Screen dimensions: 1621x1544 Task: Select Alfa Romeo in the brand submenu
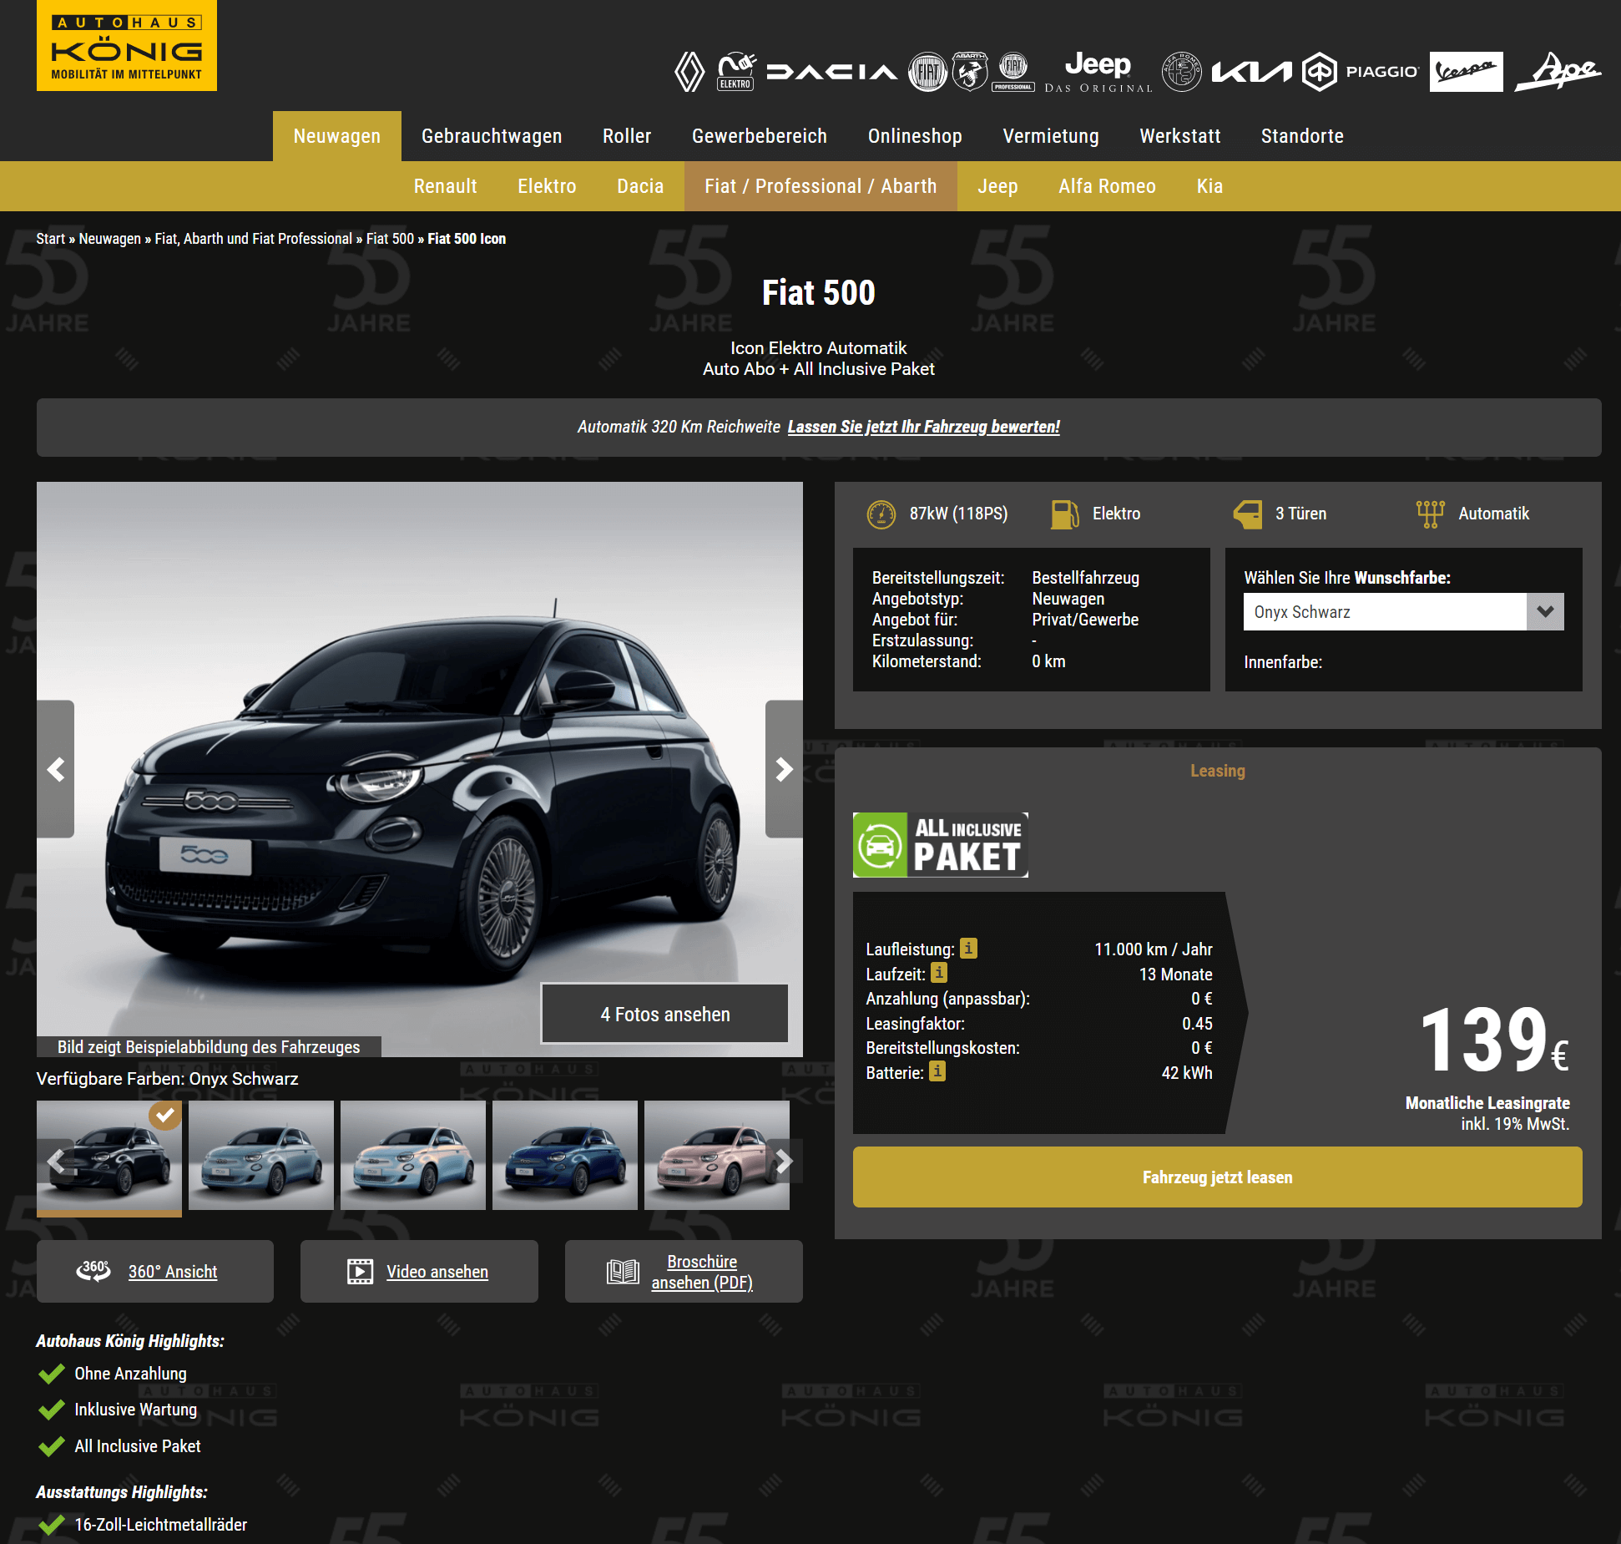tap(1107, 186)
